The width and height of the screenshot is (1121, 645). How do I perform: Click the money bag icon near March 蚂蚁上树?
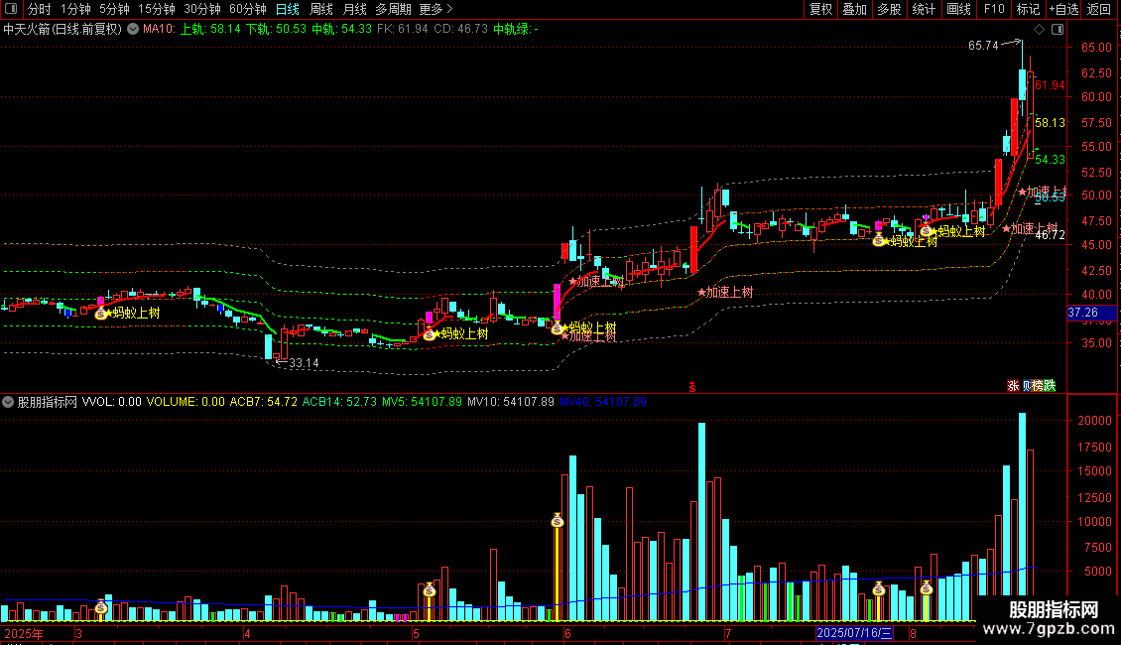(101, 314)
